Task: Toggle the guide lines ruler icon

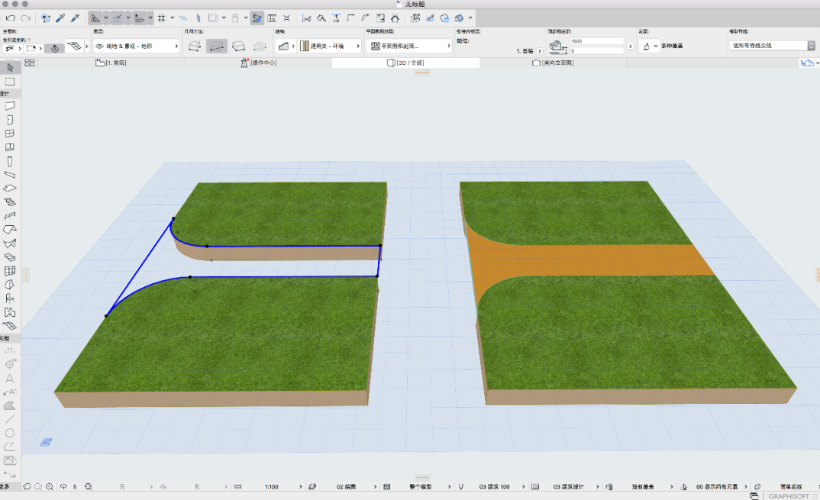Action: tap(95, 18)
